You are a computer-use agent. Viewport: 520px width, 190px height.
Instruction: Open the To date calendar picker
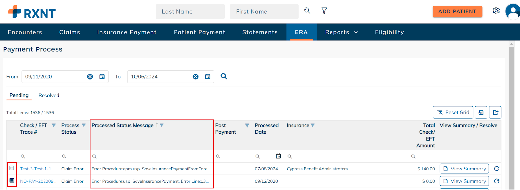click(x=208, y=77)
